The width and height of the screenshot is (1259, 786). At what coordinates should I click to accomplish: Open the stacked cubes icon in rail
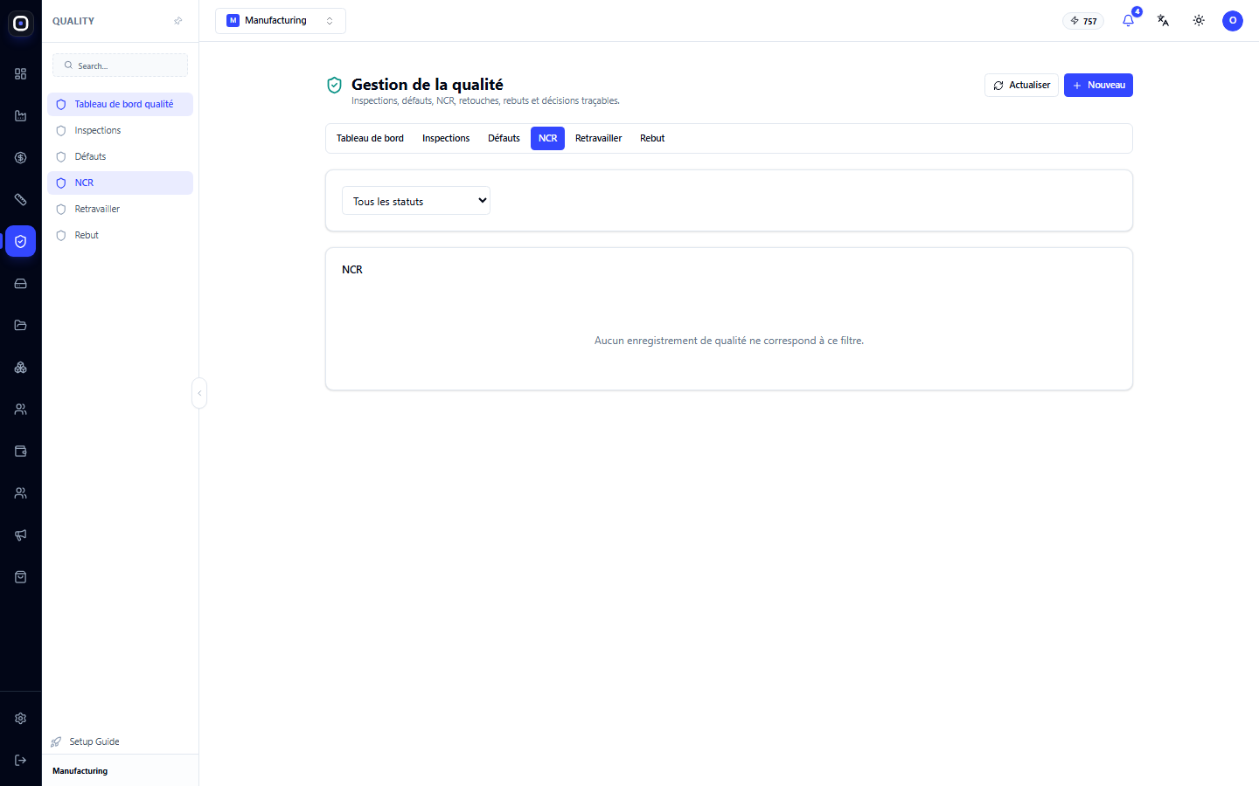point(21,368)
